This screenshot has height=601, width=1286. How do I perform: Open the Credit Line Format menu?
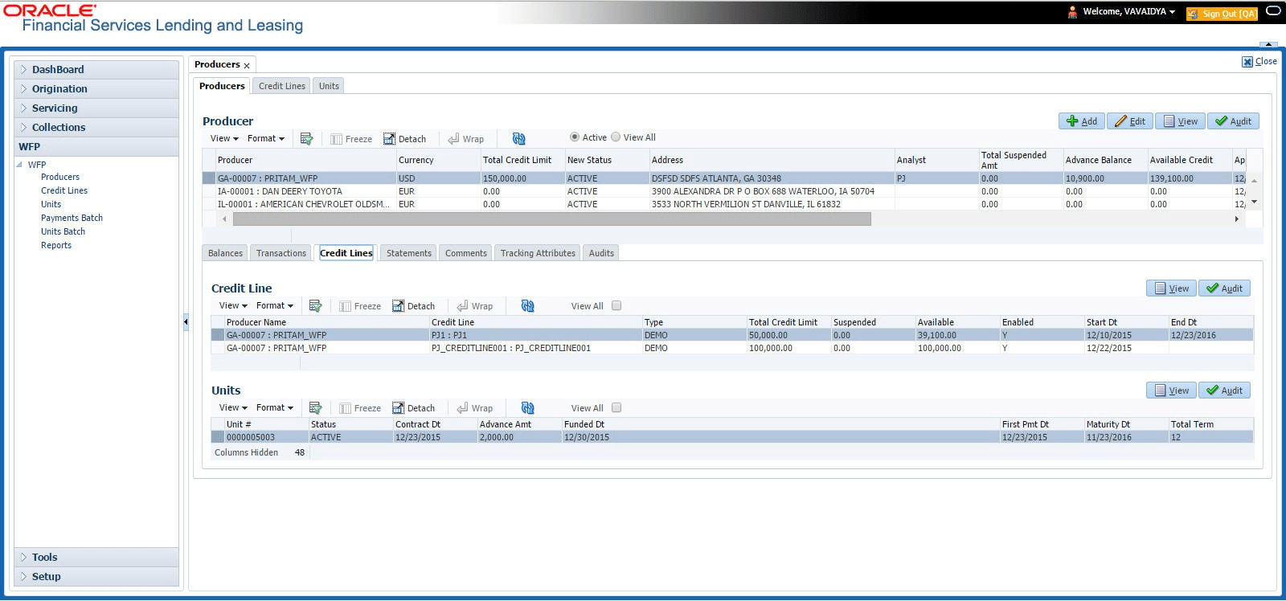pos(275,305)
